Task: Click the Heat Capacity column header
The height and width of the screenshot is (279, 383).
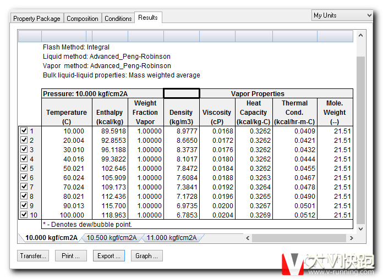Action: point(254,112)
